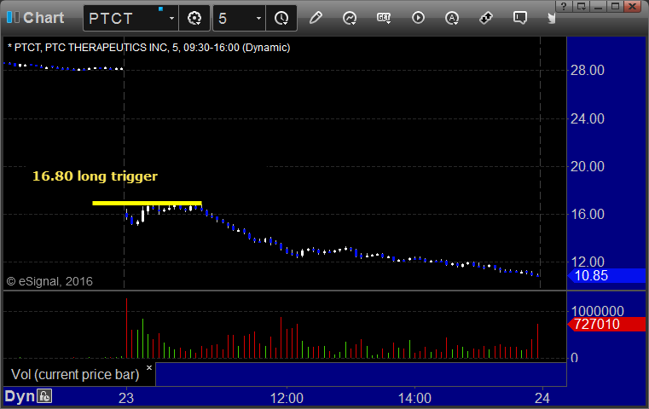Click the 727010 volume marker

point(606,325)
